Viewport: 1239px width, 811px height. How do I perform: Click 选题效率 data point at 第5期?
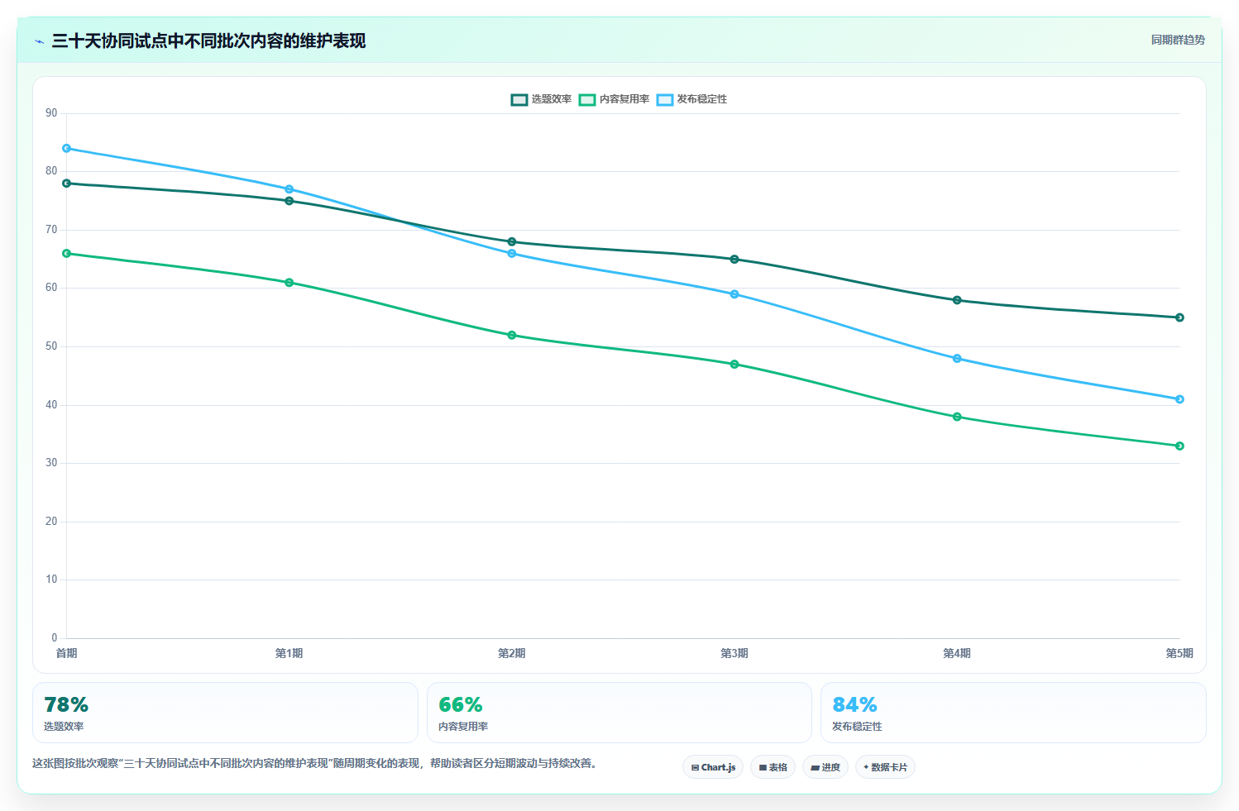click(1180, 317)
